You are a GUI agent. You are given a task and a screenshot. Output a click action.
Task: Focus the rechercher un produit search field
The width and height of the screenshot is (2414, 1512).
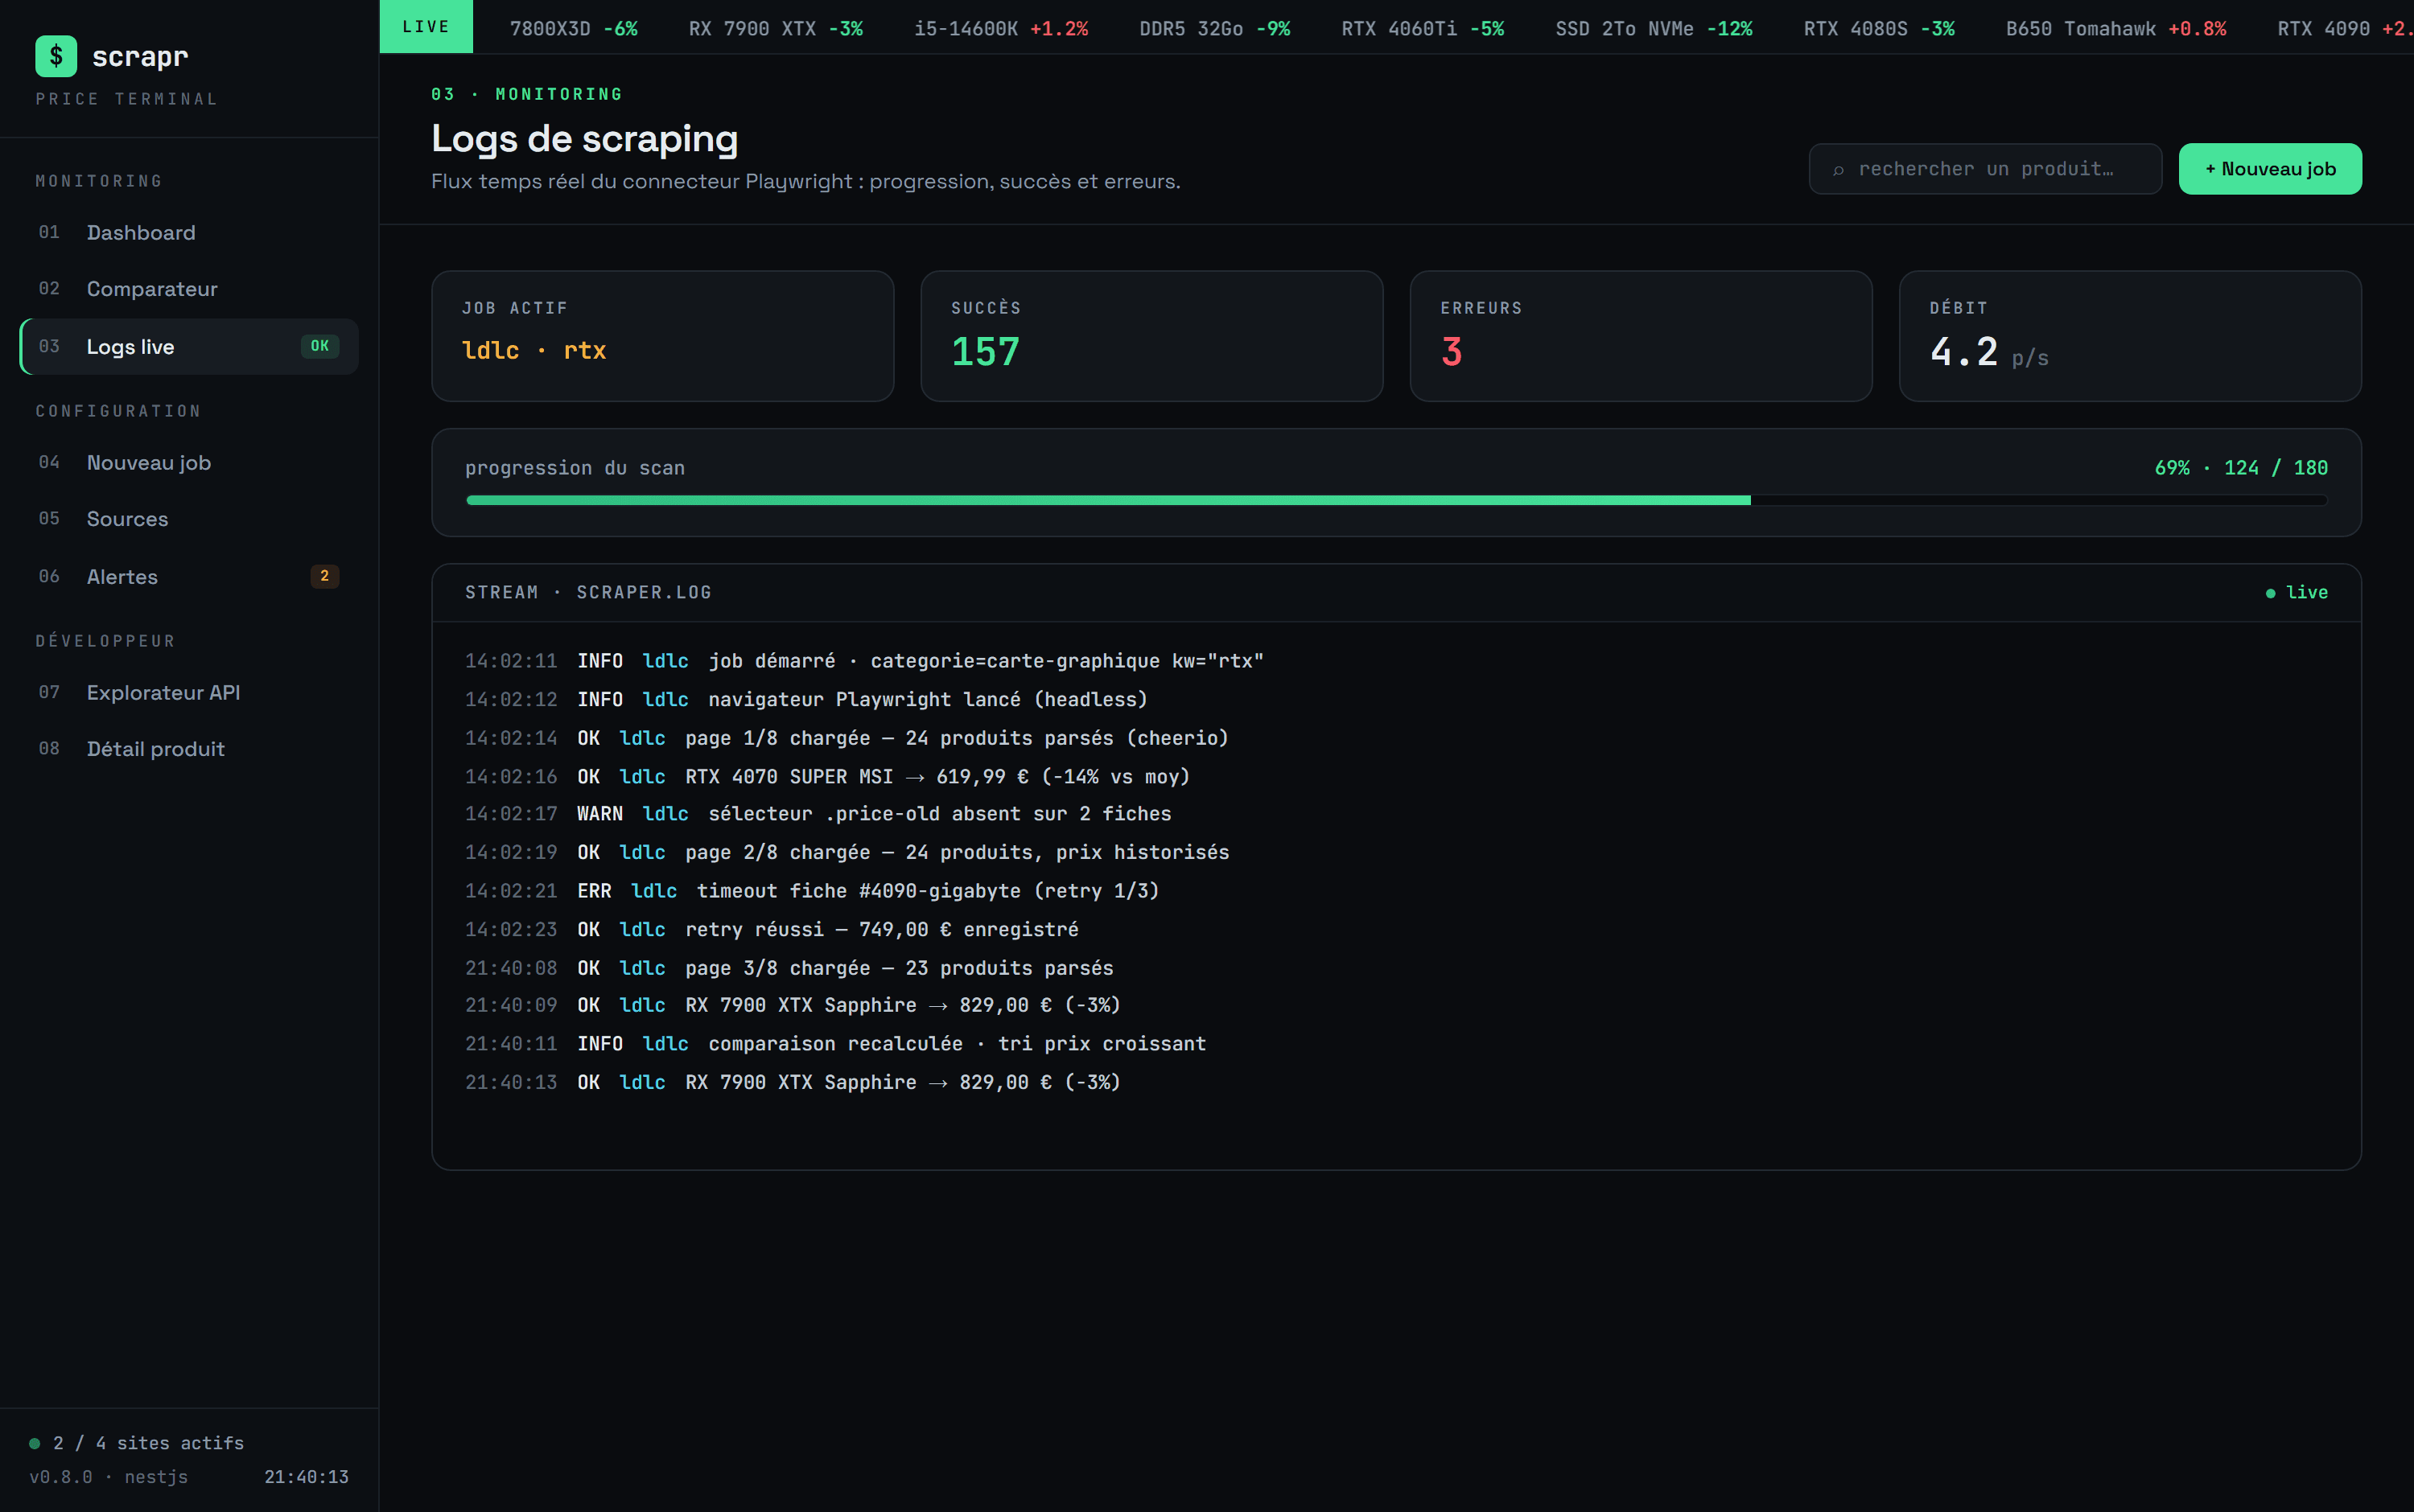[1985, 169]
